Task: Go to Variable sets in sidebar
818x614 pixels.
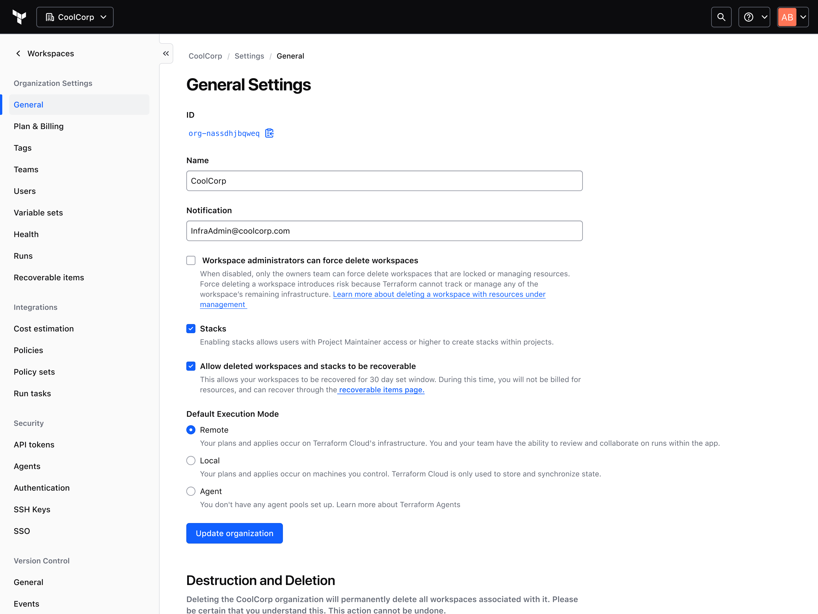Action: (38, 213)
